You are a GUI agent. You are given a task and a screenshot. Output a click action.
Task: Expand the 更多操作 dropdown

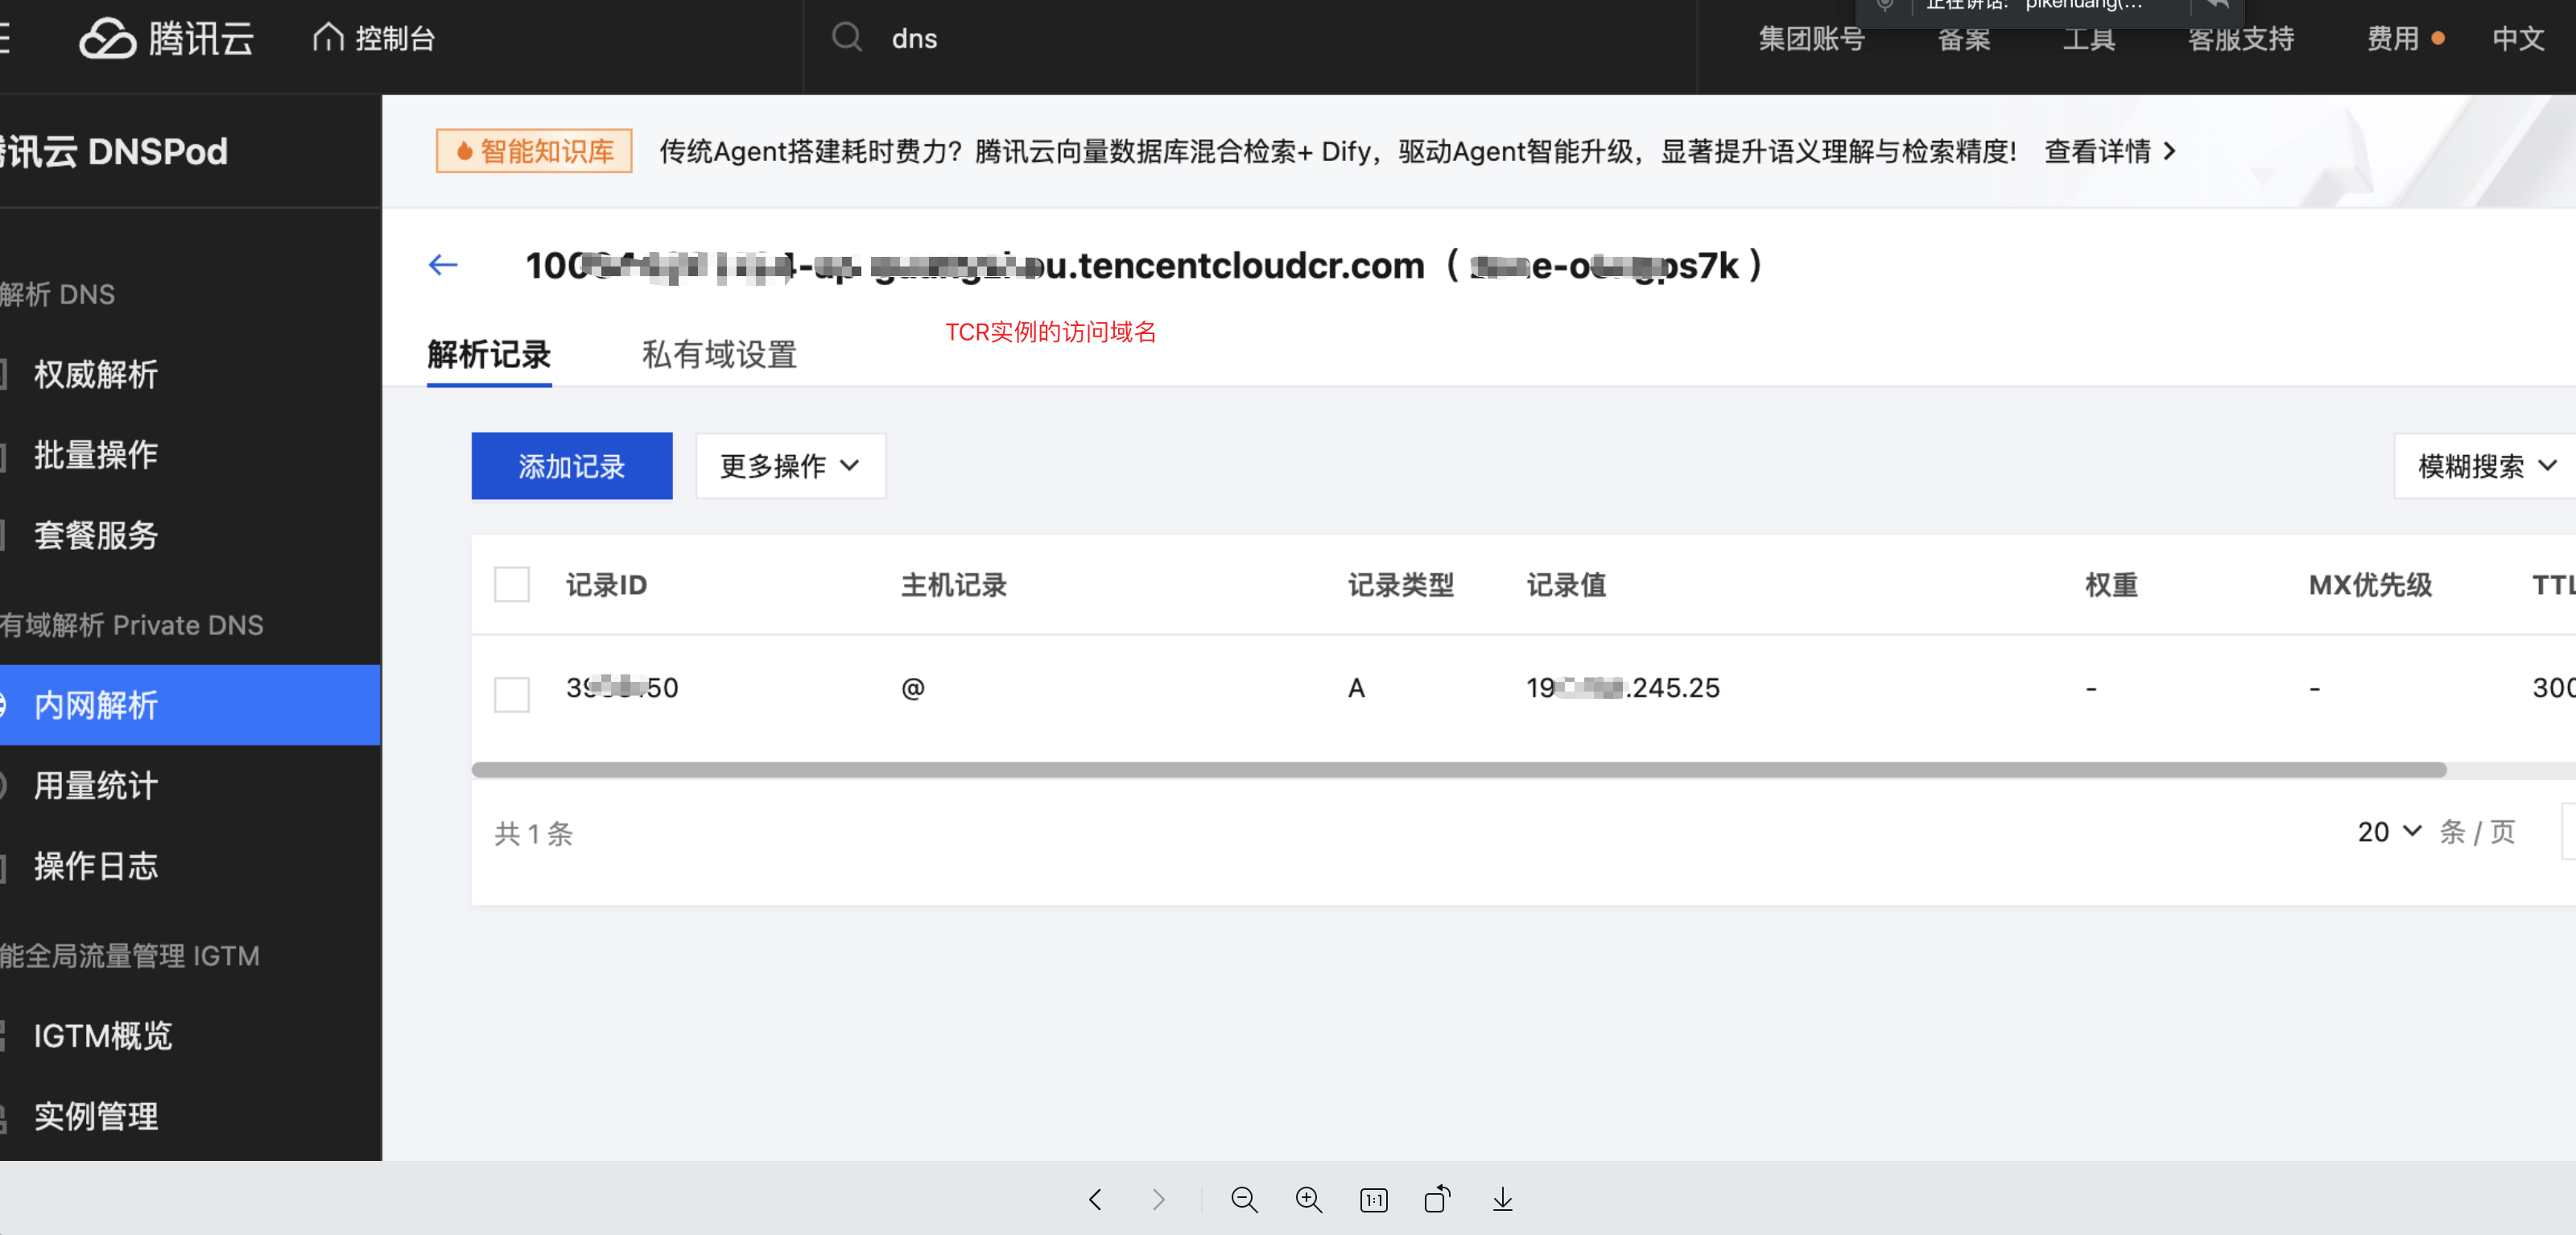click(x=791, y=466)
